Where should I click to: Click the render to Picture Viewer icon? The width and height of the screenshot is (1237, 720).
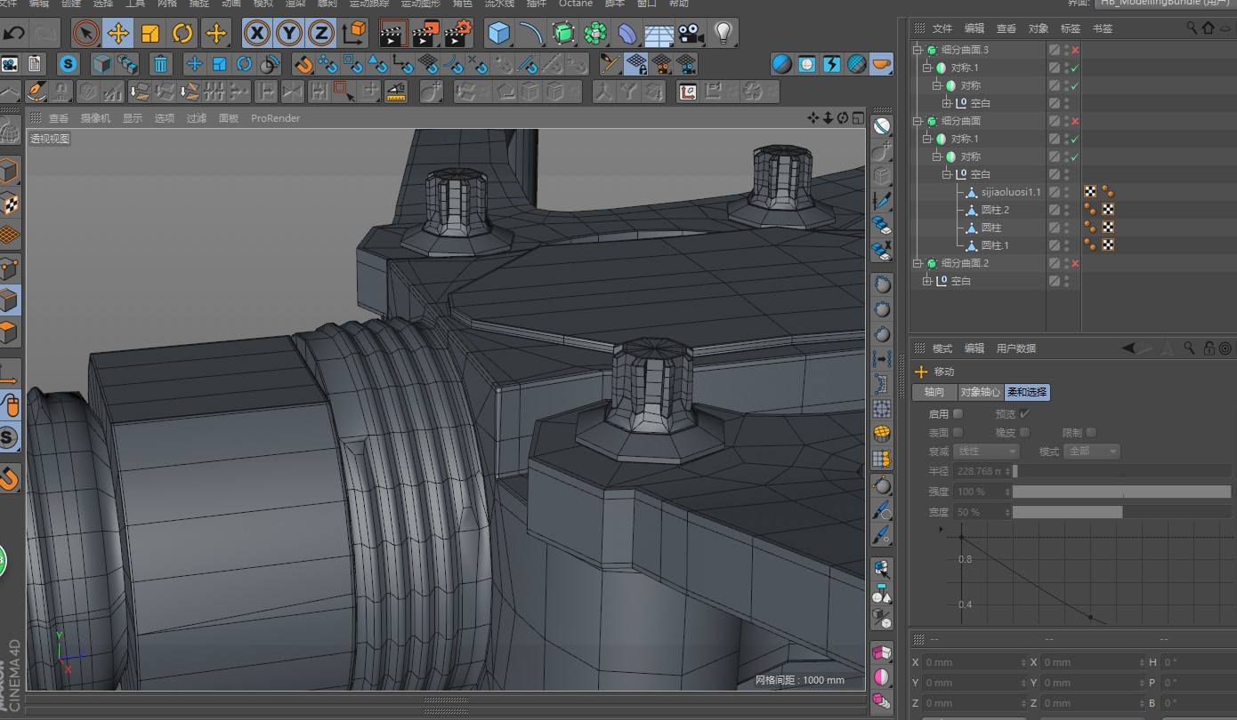point(425,33)
